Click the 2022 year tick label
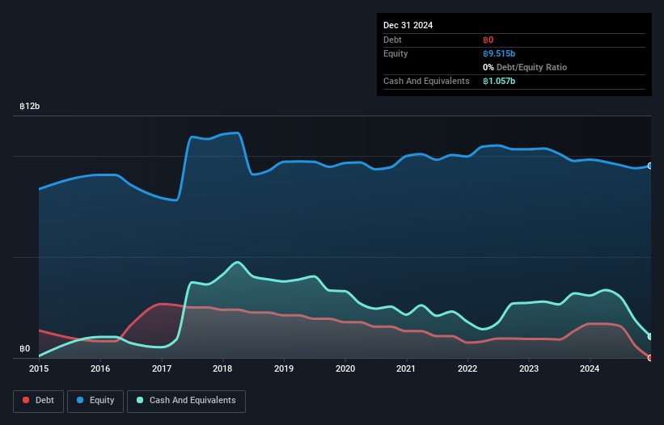The image size is (664, 425). [x=467, y=369]
